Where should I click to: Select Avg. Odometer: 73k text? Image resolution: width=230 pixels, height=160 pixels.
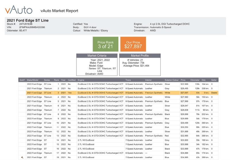(133, 63)
